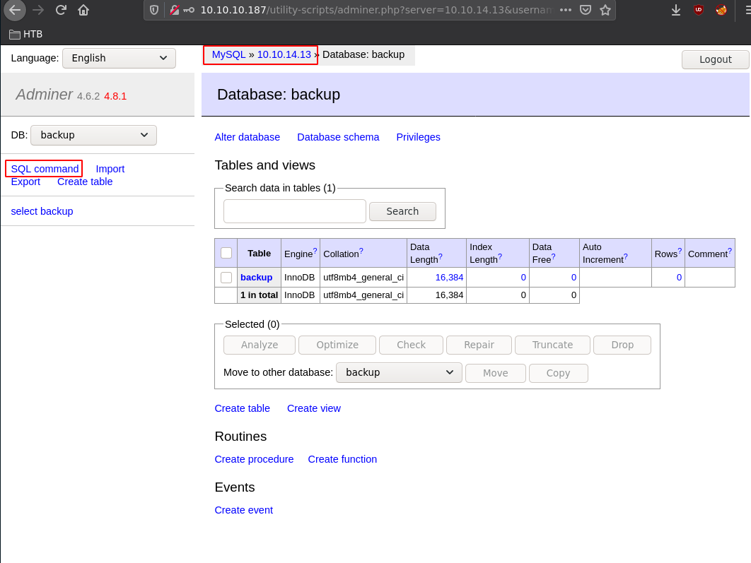751x563 pixels.
Task: Click the MySQL breadcrumb link
Action: click(228, 54)
